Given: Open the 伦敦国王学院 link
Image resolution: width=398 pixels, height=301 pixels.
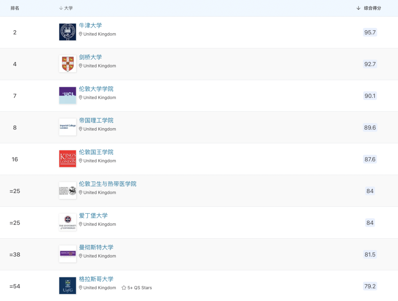Looking at the screenshot, I should click(96, 152).
